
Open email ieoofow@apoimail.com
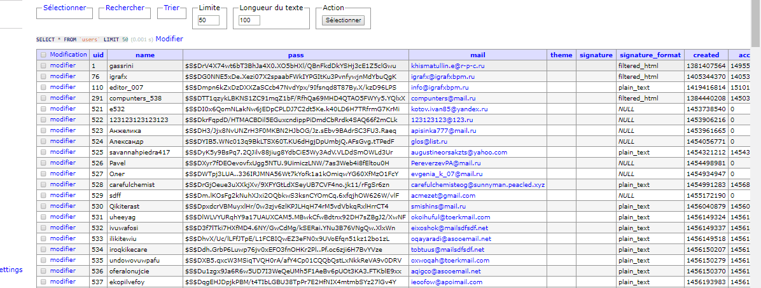(447, 282)
